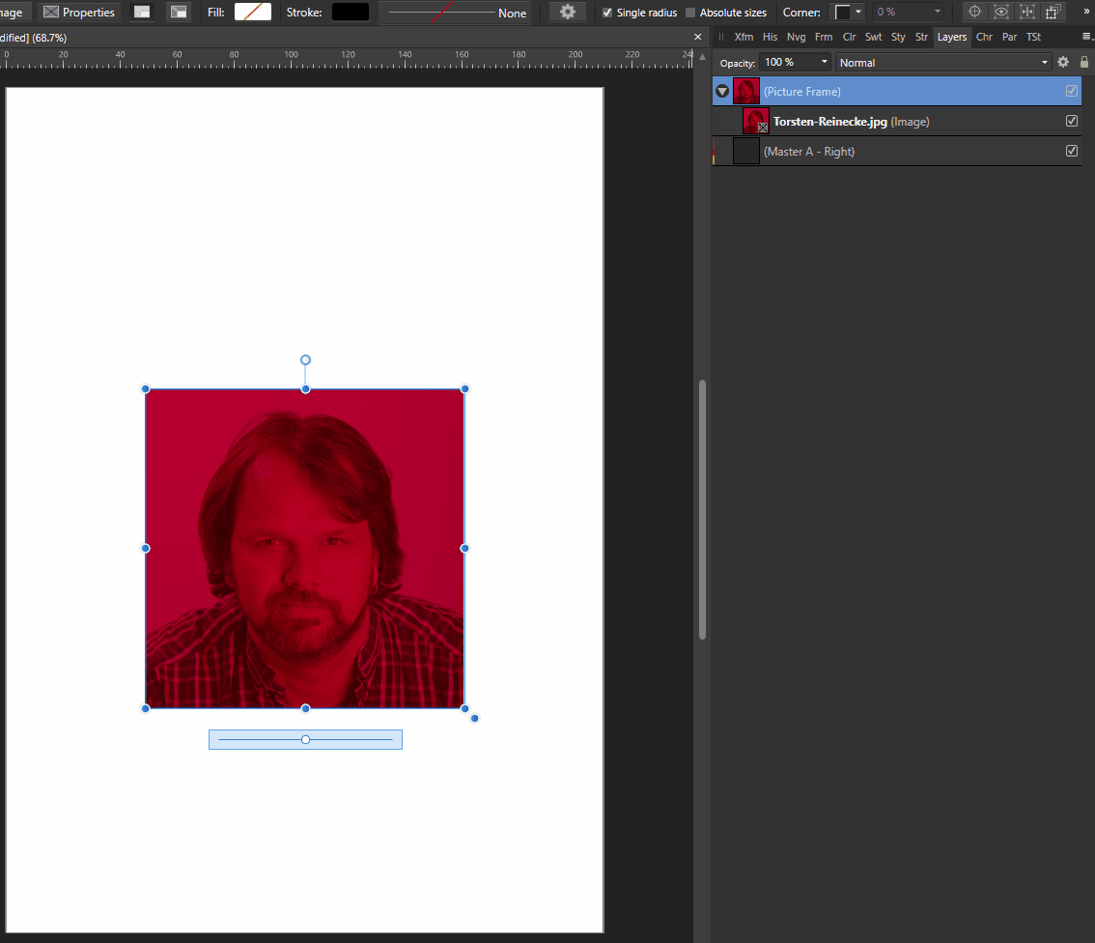
Task: Click the gear icon in the context toolbar
Action: click(568, 13)
